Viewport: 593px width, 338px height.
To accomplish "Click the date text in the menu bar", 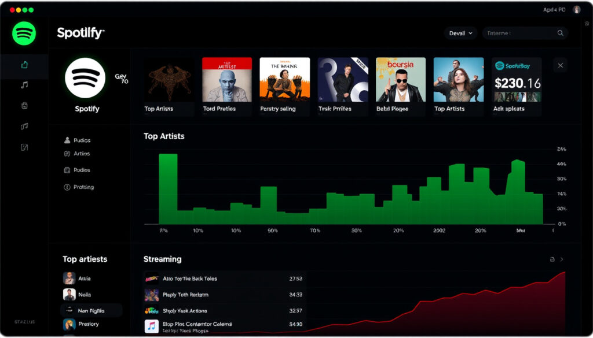I will [554, 10].
